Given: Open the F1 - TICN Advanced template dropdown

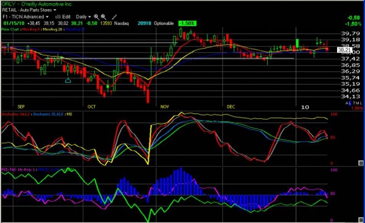Looking at the screenshot, I should [x=26, y=17].
